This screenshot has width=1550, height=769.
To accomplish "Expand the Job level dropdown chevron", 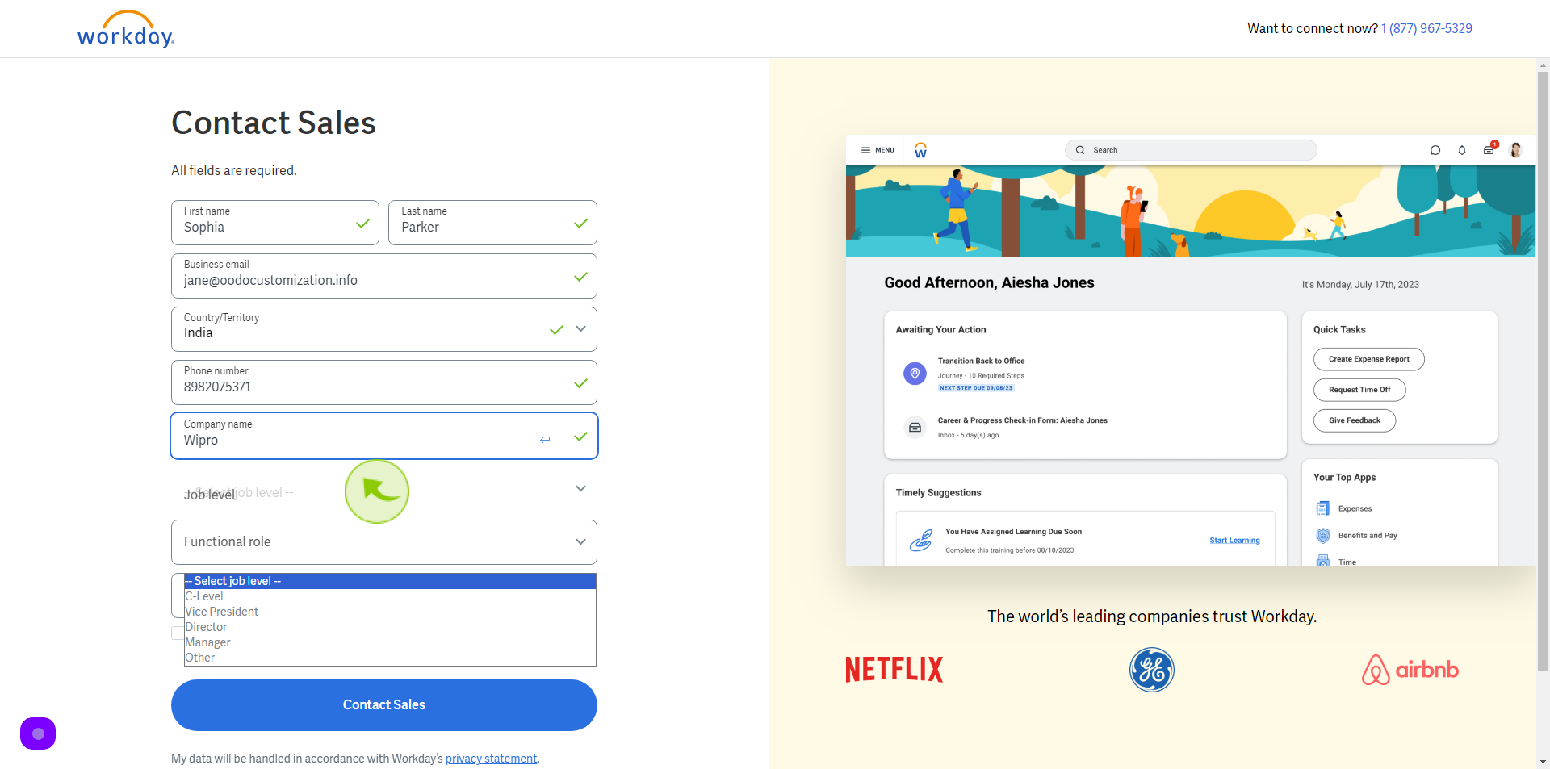I will click(x=580, y=489).
